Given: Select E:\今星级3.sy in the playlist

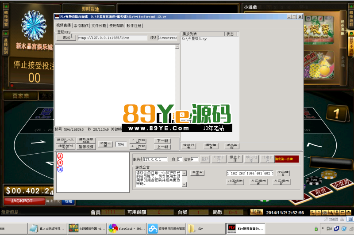Looking at the screenshot, I should 194,39.
